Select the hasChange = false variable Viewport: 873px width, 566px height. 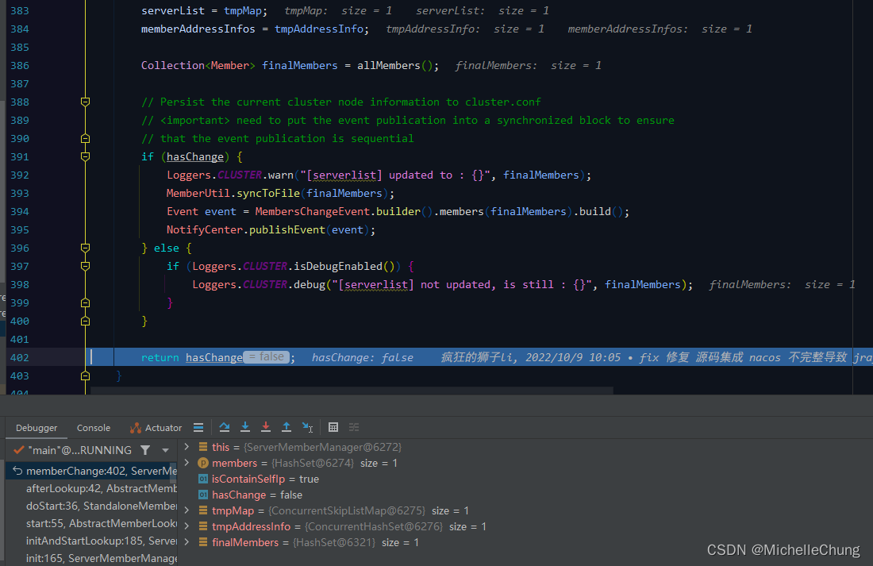(251, 495)
